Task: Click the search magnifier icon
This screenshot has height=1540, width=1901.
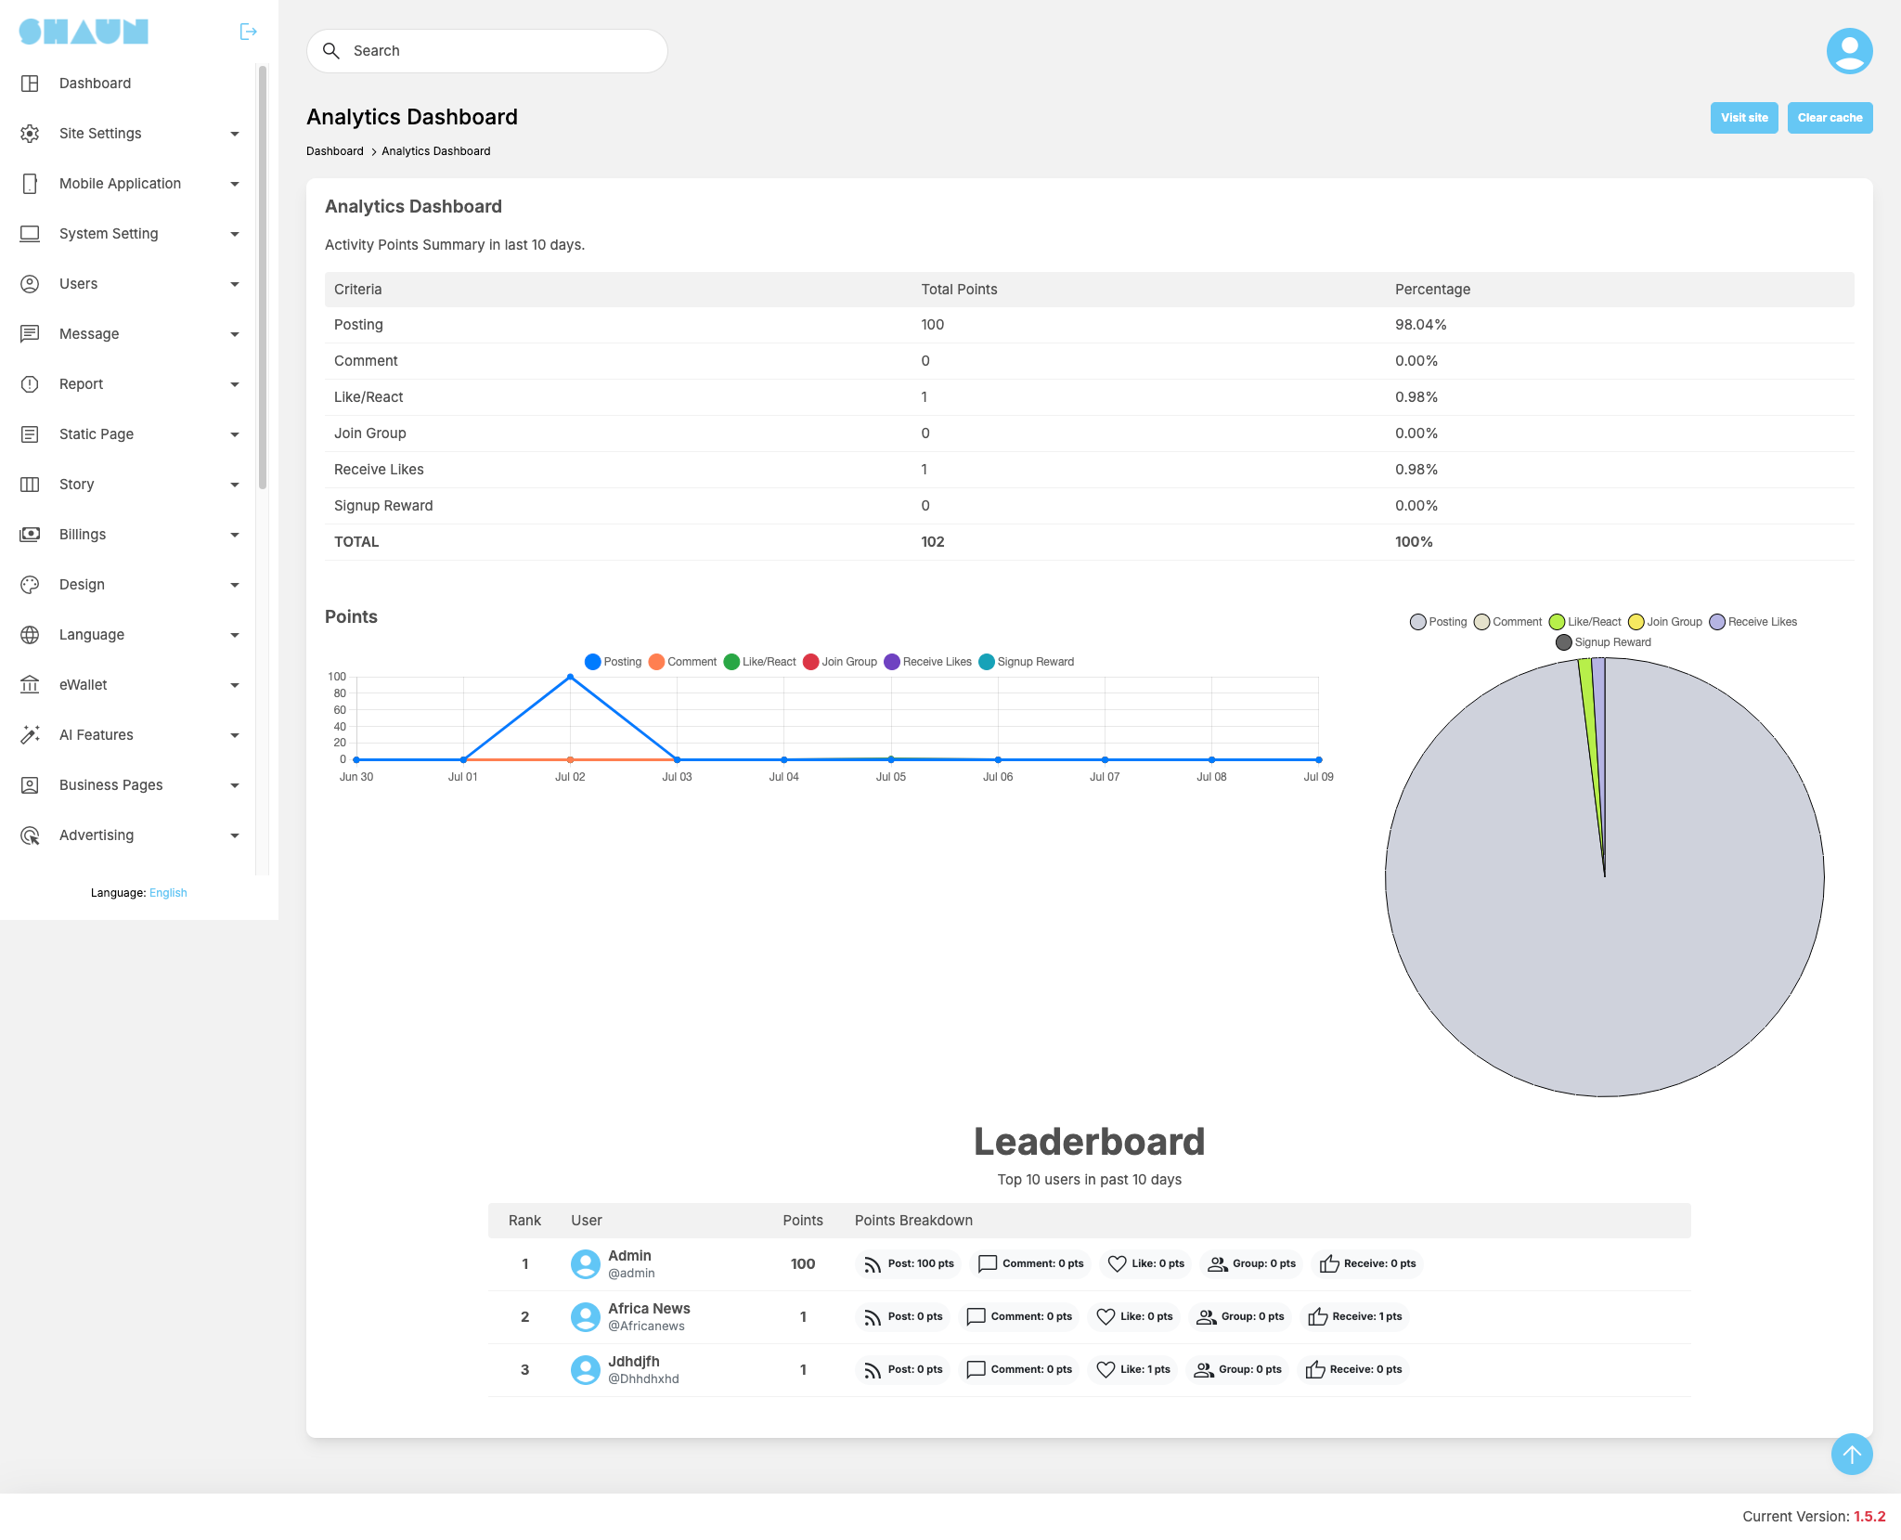Action: click(x=331, y=51)
